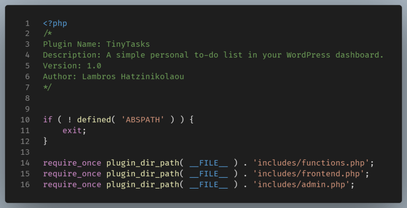
Task: Click the 'defined' function name
Action: click(x=94, y=120)
